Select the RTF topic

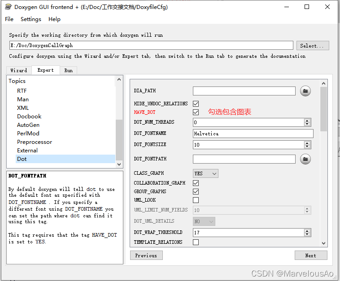tap(22, 91)
